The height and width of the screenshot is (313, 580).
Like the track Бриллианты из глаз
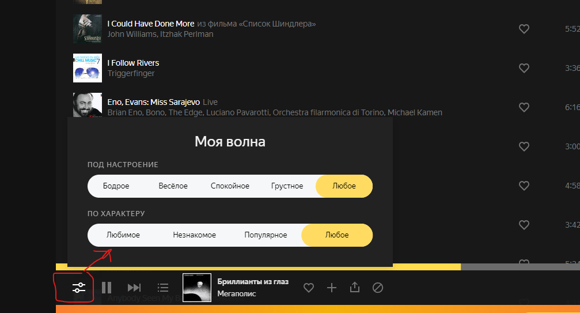309,288
